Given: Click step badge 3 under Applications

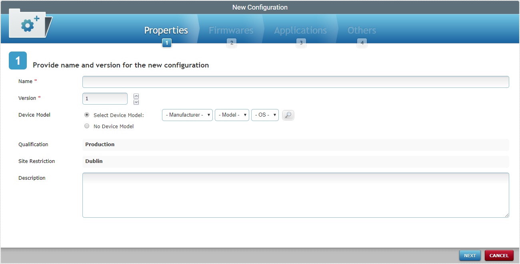Looking at the screenshot, I should [x=301, y=43].
